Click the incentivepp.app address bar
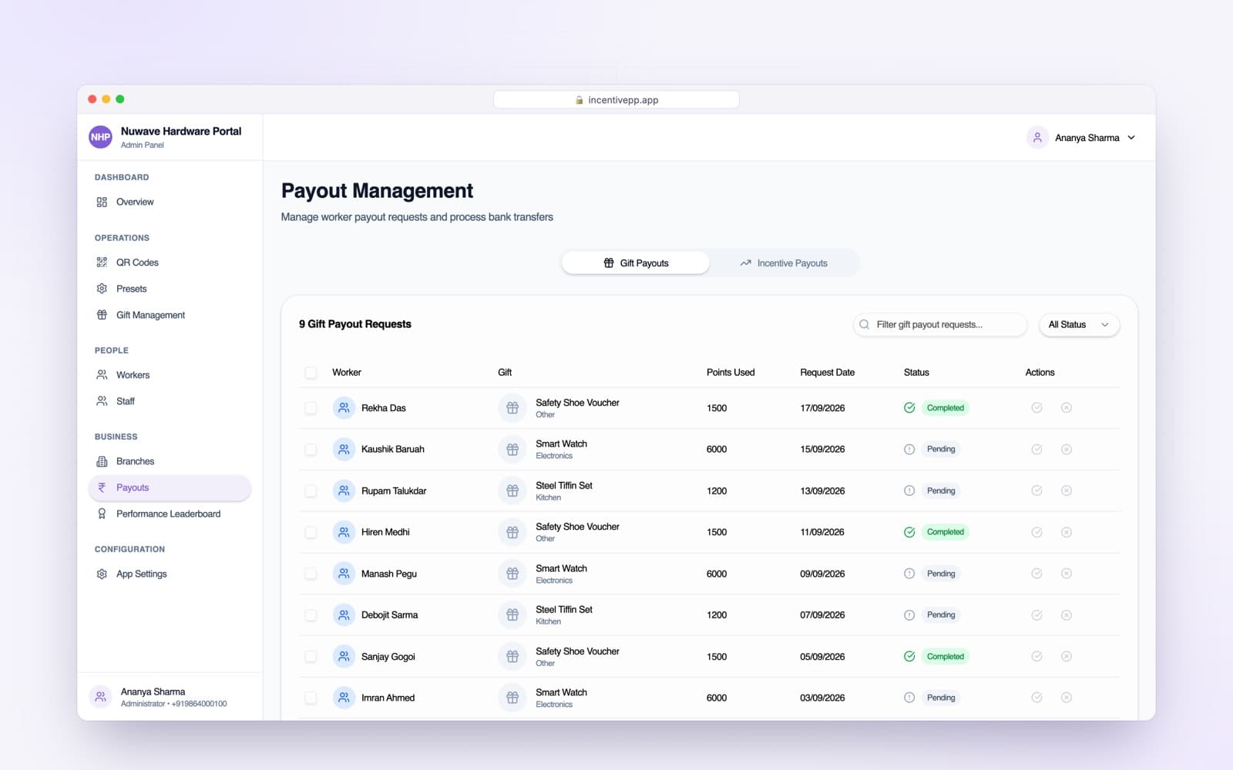Image resolution: width=1233 pixels, height=770 pixels. [616, 100]
